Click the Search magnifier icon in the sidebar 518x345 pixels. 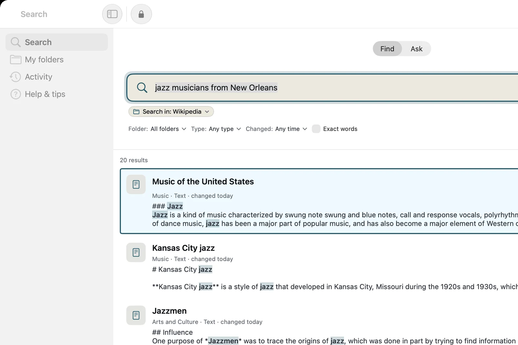pos(16,42)
